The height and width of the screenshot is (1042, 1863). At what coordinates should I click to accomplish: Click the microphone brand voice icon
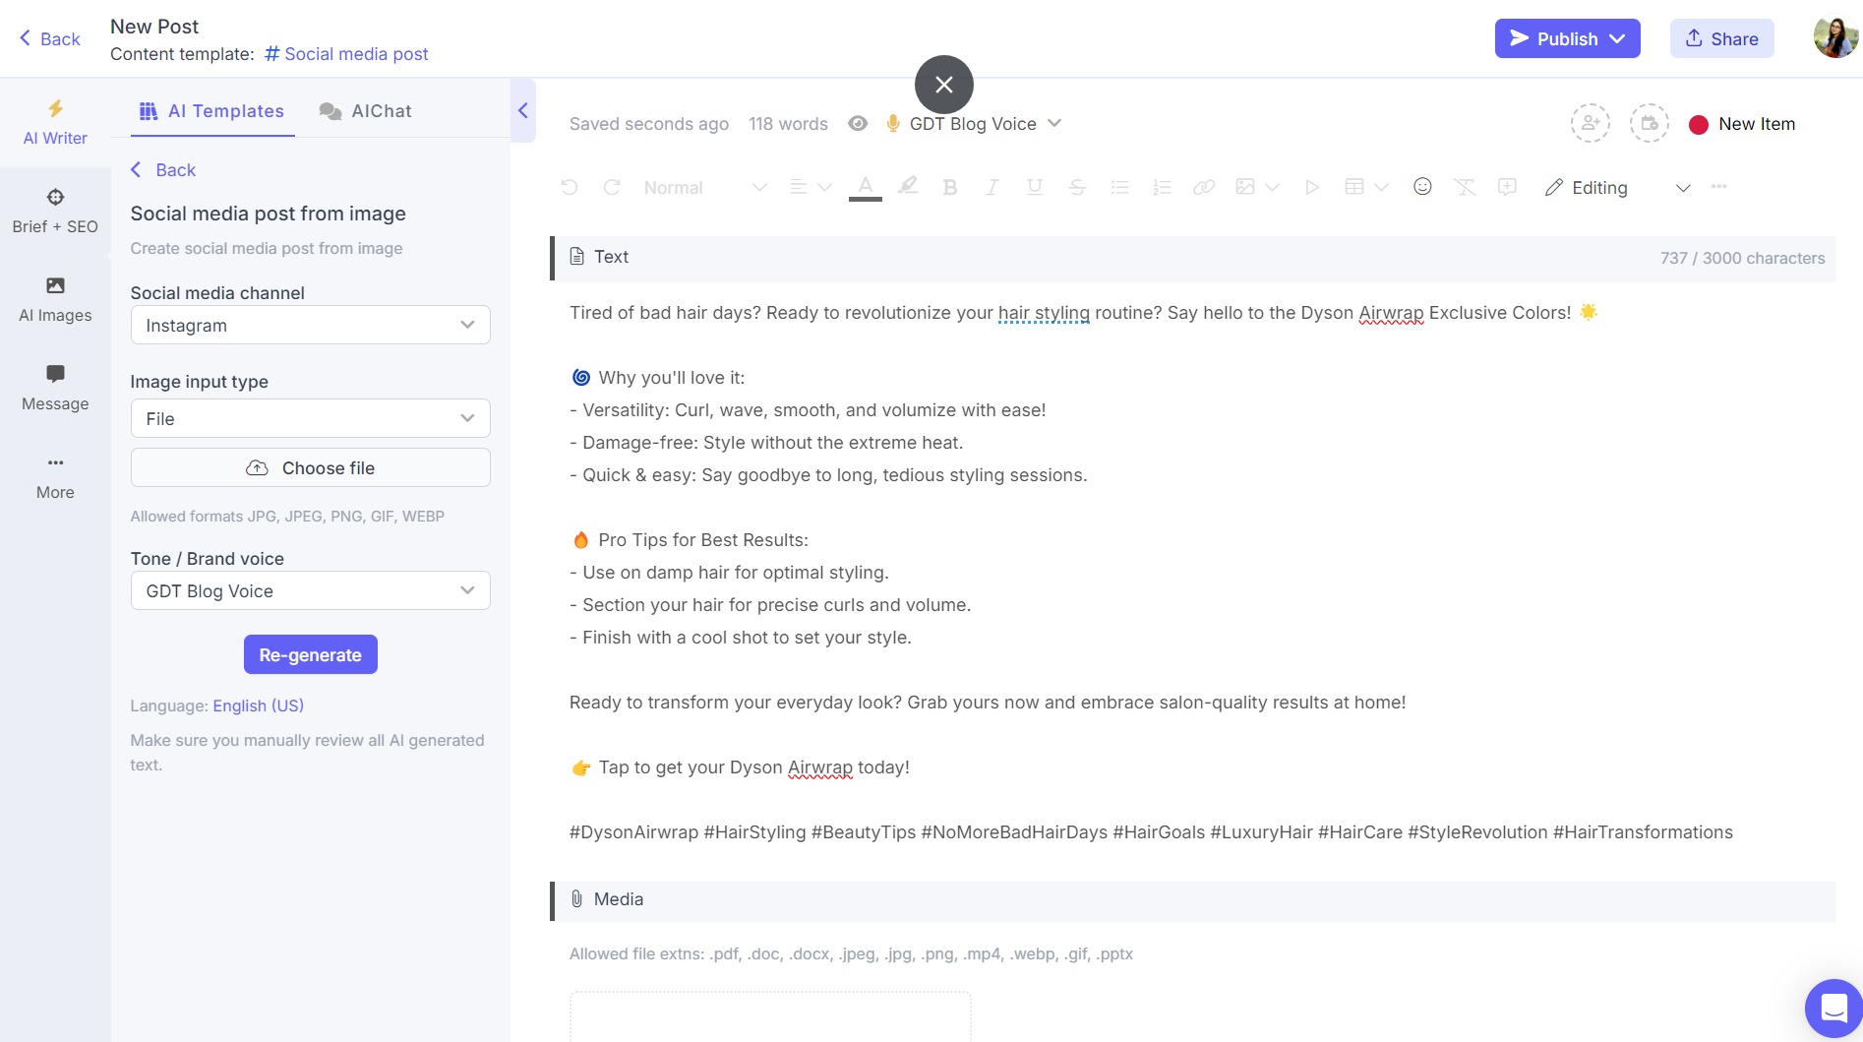coord(893,123)
